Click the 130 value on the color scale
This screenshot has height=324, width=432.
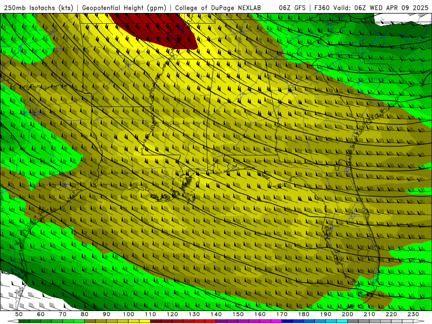pyautogui.click(x=194, y=314)
